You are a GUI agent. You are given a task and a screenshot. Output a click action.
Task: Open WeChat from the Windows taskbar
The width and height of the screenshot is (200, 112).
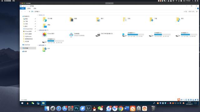pyautogui.click(x=33, y=103)
